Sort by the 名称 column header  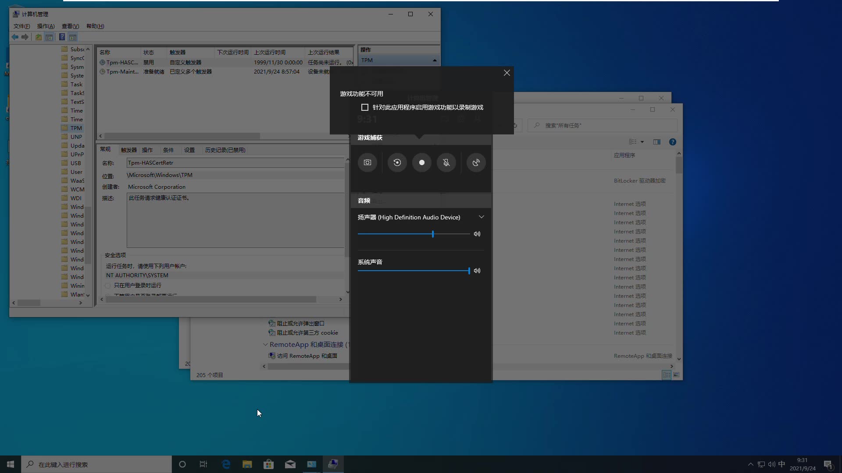tap(118, 52)
